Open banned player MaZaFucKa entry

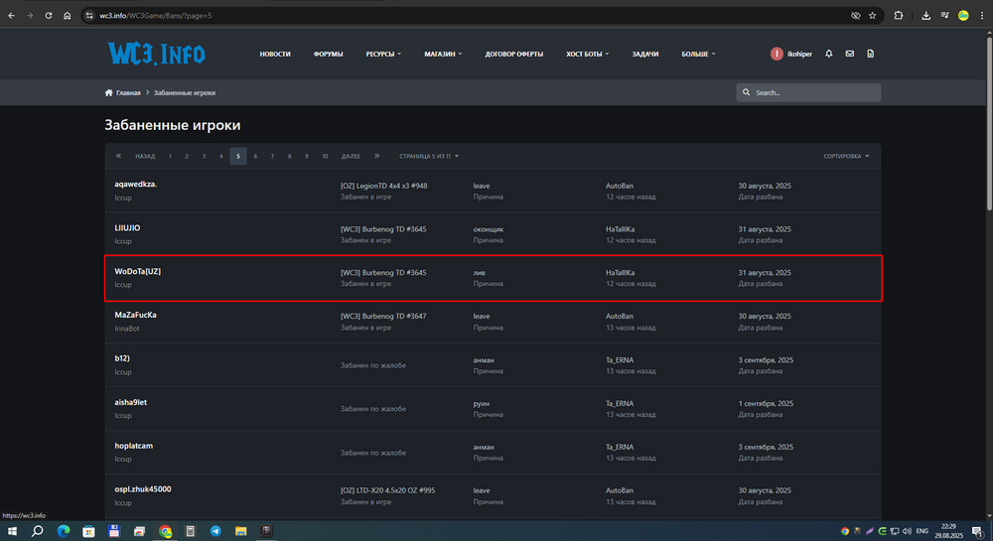click(135, 315)
